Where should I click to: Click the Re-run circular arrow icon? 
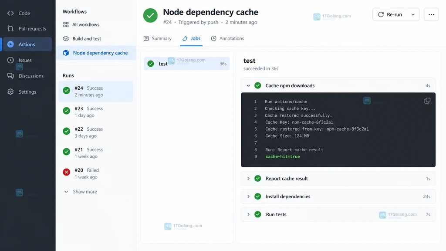[x=381, y=14]
